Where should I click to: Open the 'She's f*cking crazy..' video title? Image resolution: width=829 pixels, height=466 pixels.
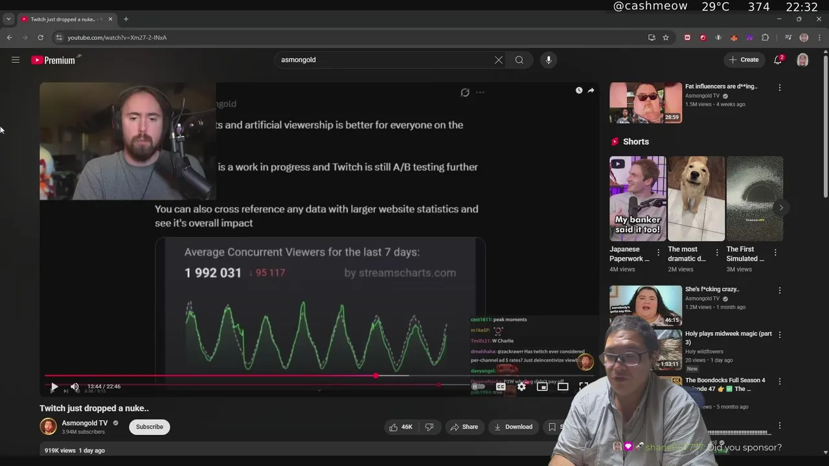click(712, 289)
